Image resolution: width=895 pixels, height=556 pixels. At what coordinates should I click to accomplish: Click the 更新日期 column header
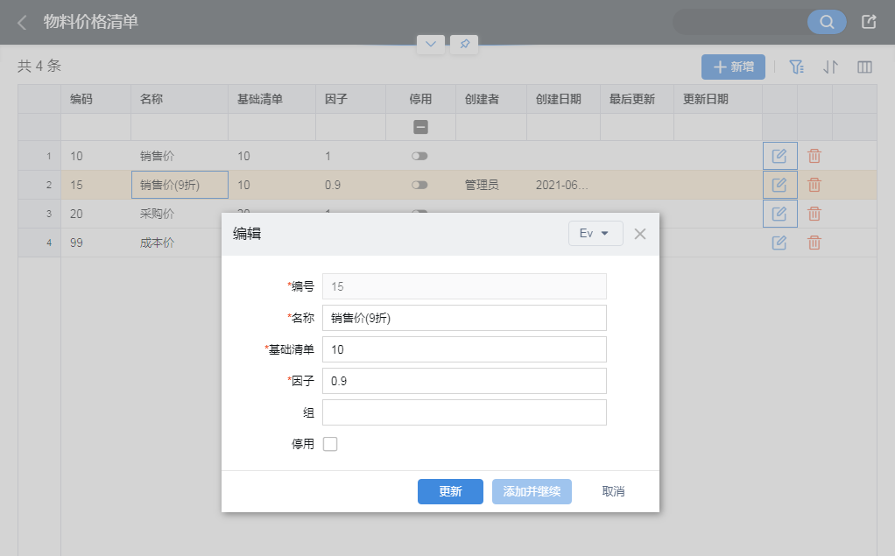click(x=718, y=99)
